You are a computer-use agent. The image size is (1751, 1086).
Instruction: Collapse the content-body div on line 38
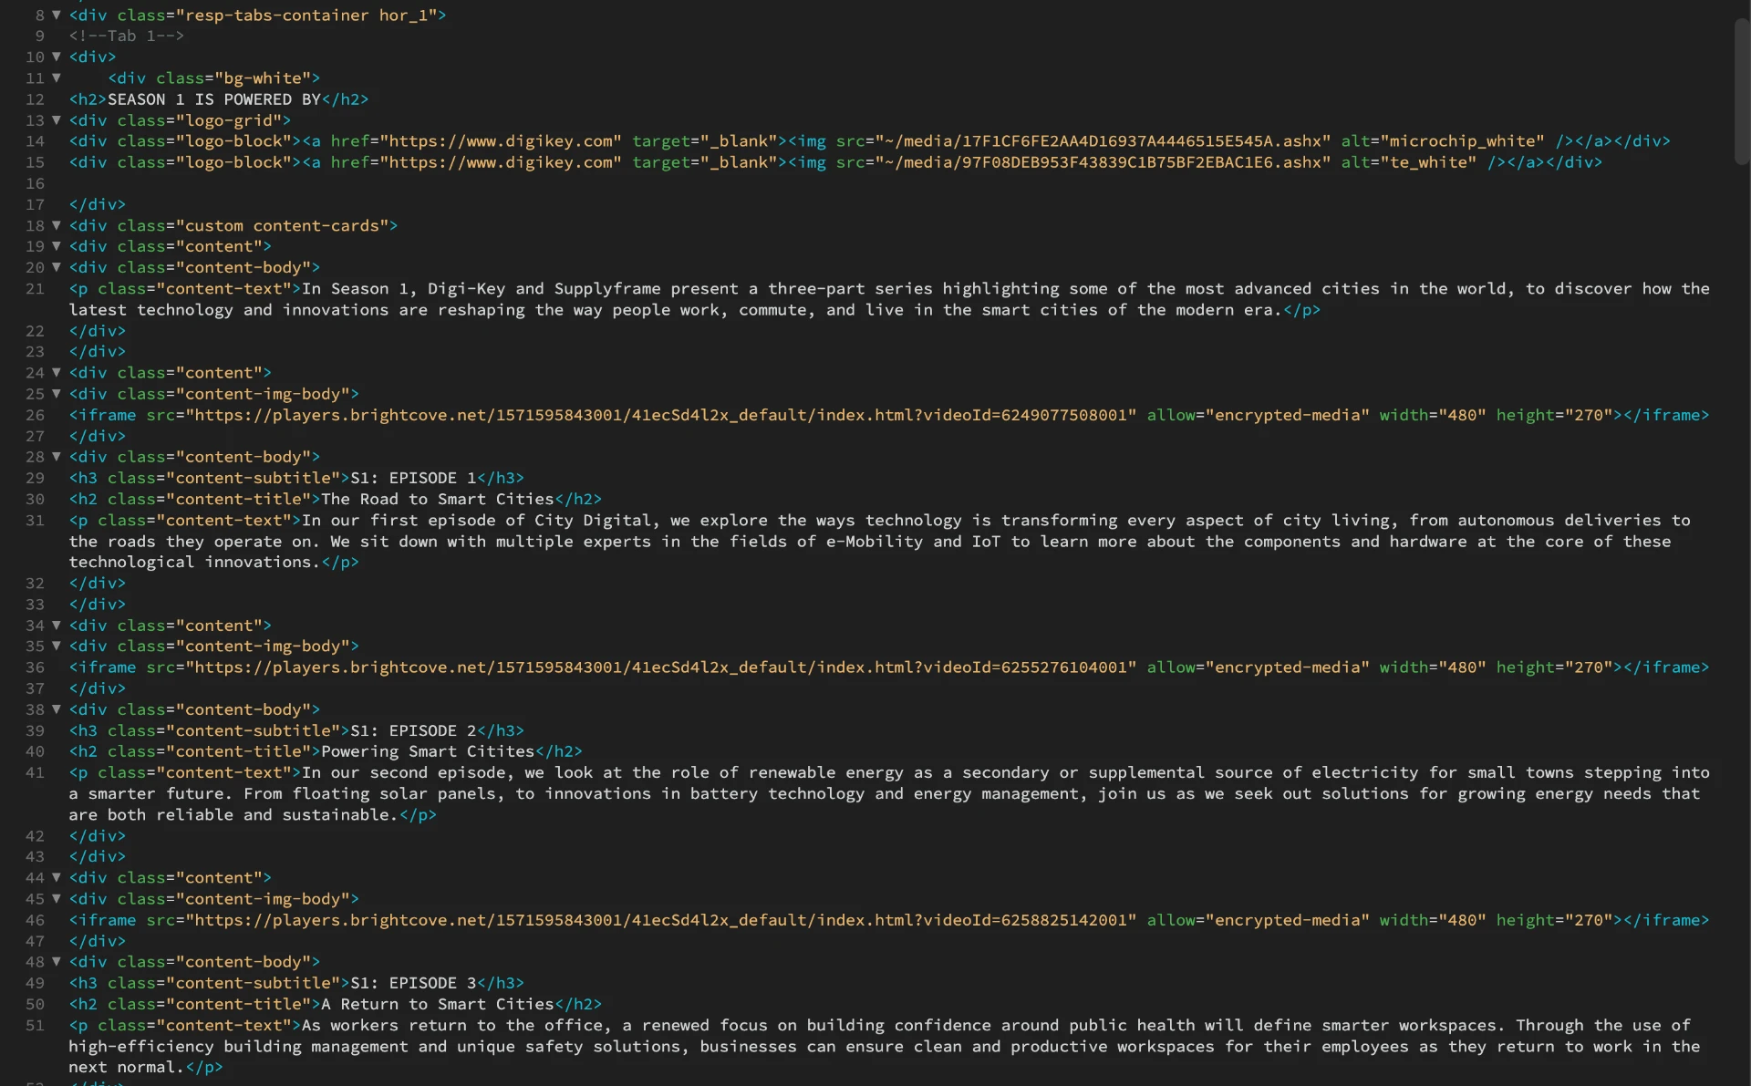tap(57, 709)
